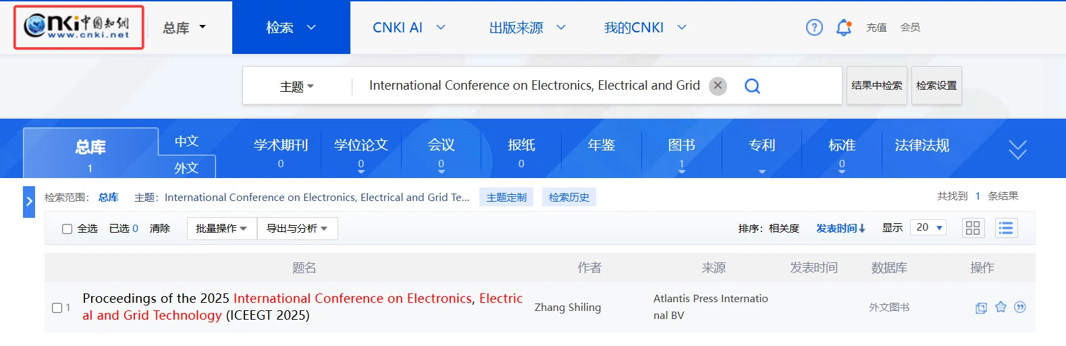The height and width of the screenshot is (346, 1066).
Task: Check the 全选 select-all checkbox
Action: coord(68,229)
